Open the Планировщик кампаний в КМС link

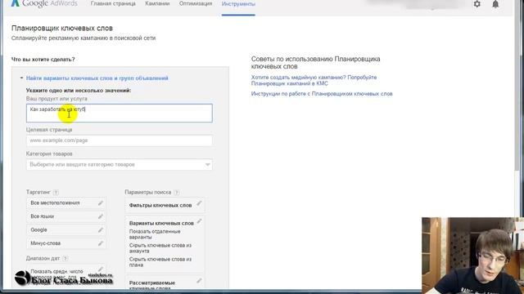pyautogui.click(x=314, y=80)
